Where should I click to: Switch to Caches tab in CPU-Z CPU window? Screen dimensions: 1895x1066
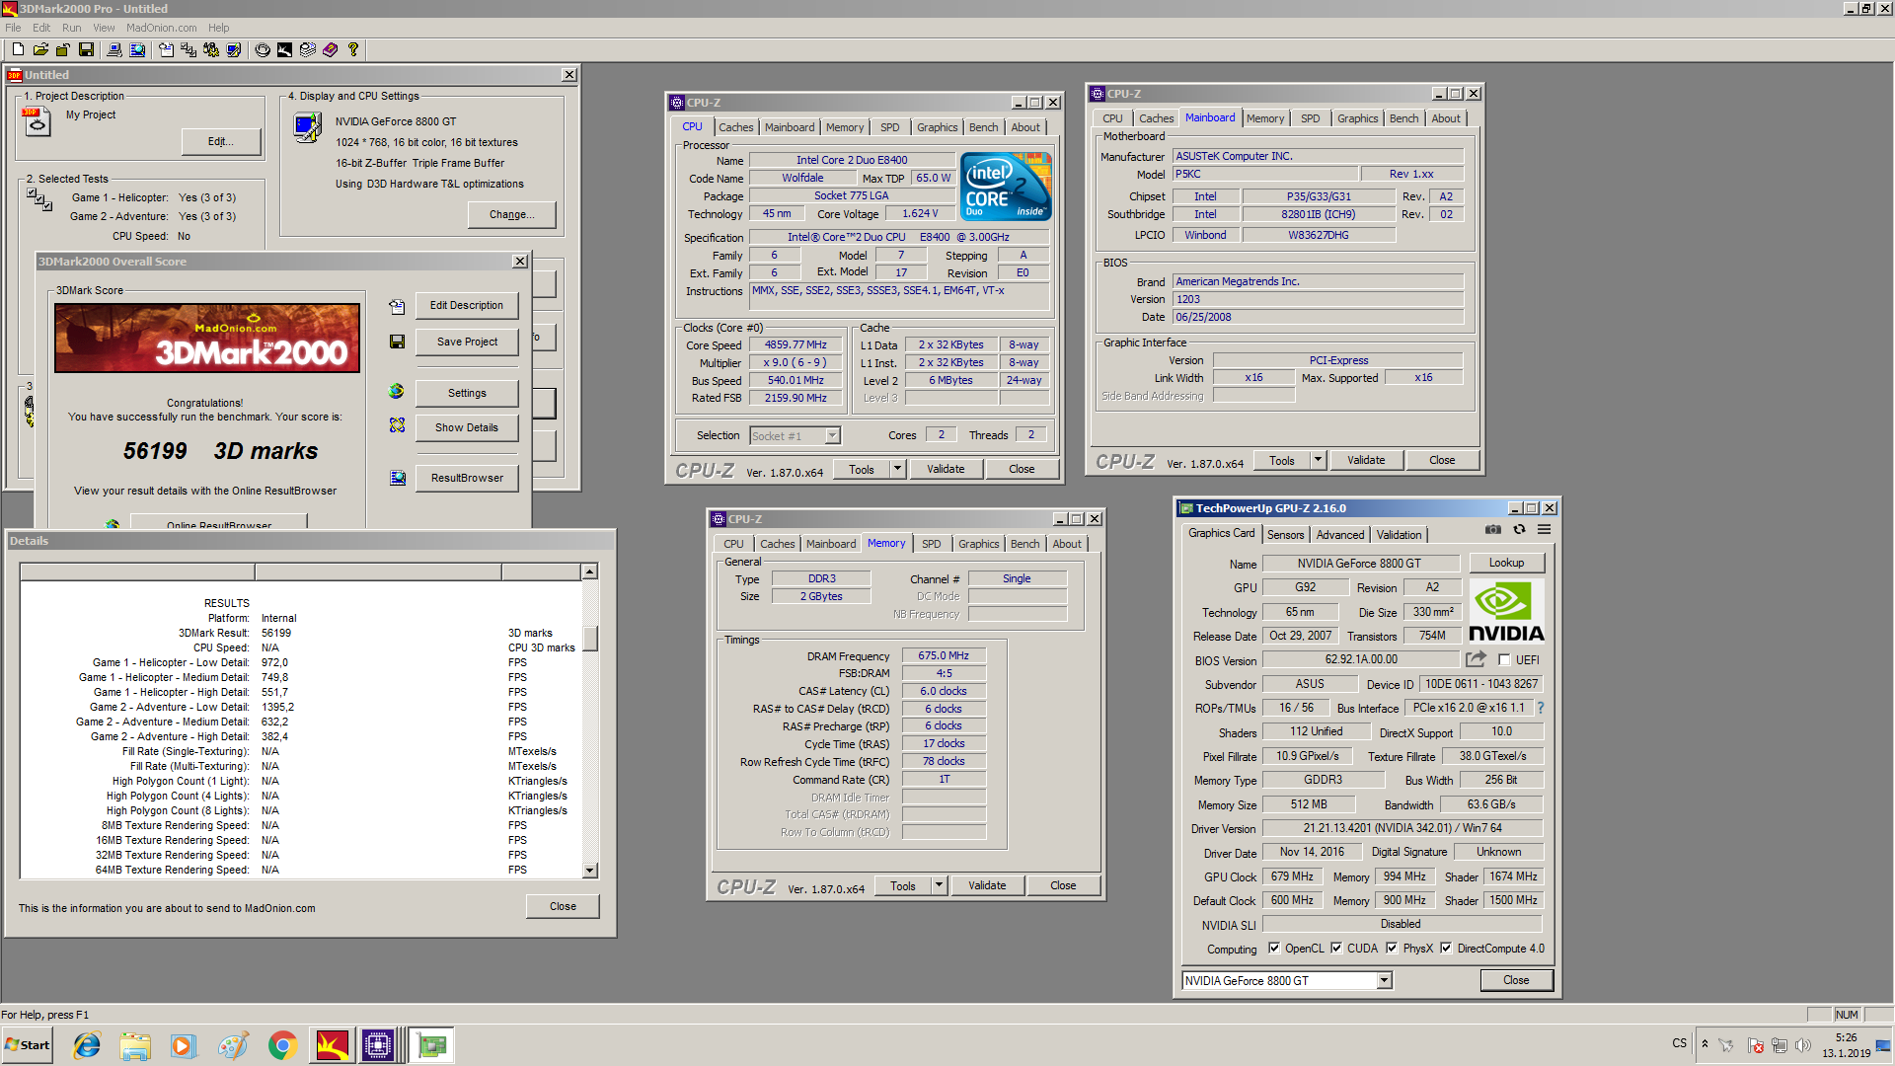735,127
